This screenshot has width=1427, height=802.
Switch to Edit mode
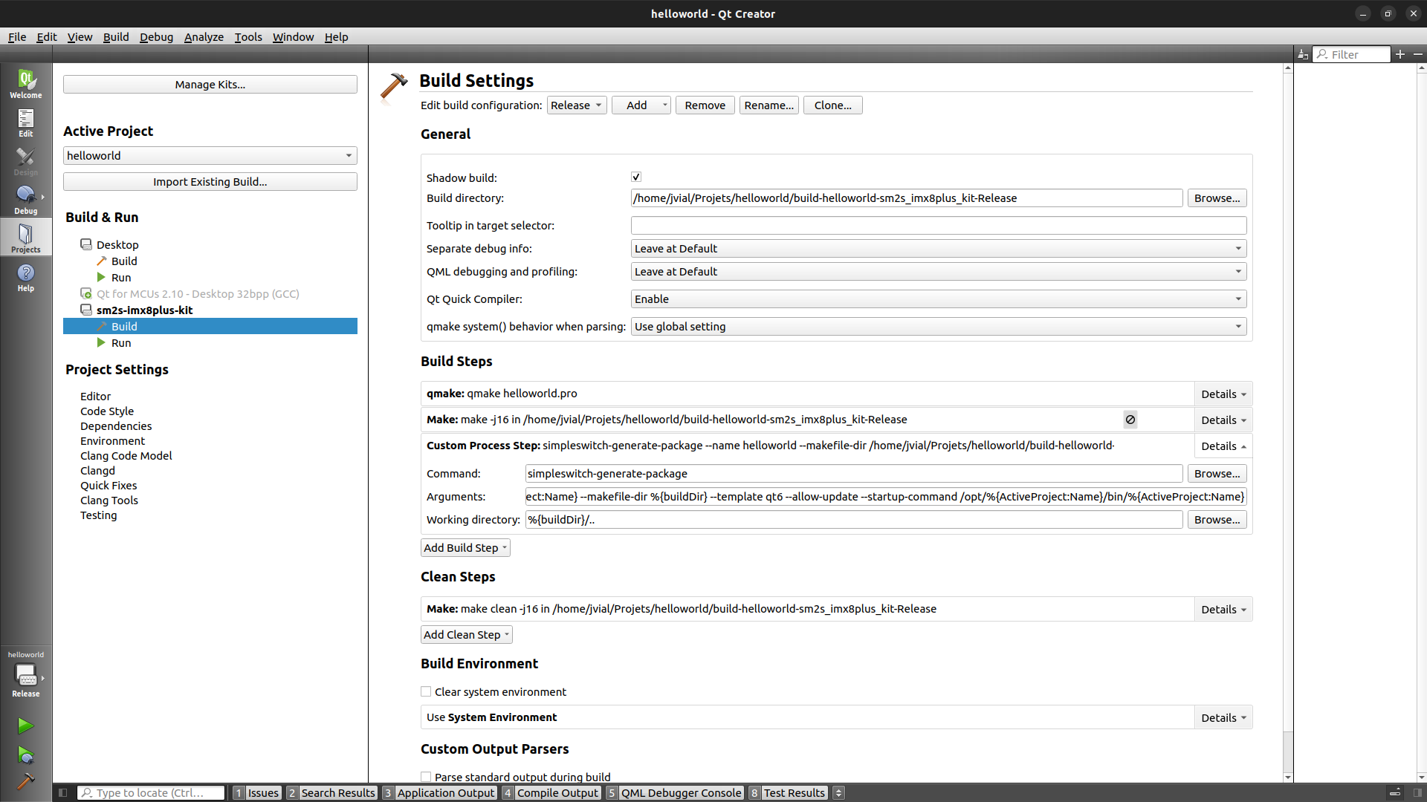click(25, 123)
